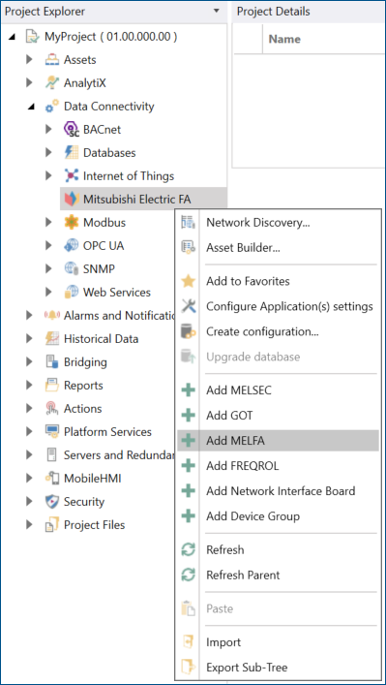The width and height of the screenshot is (386, 685).
Task: Choose Add Device Group entry
Action: point(280,516)
